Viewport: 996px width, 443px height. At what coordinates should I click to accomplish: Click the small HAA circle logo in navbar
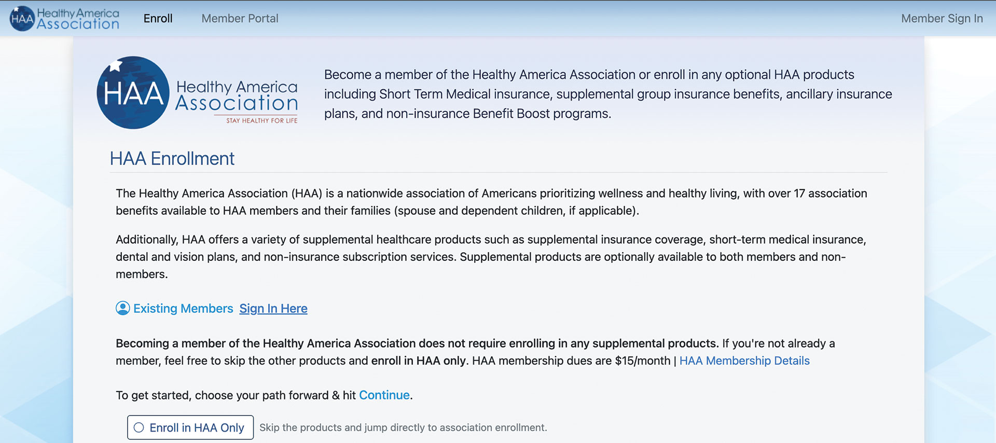tap(22, 19)
